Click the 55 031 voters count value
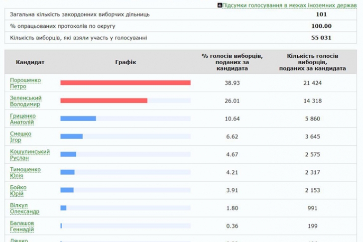363x242 pixels. coord(321,38)
